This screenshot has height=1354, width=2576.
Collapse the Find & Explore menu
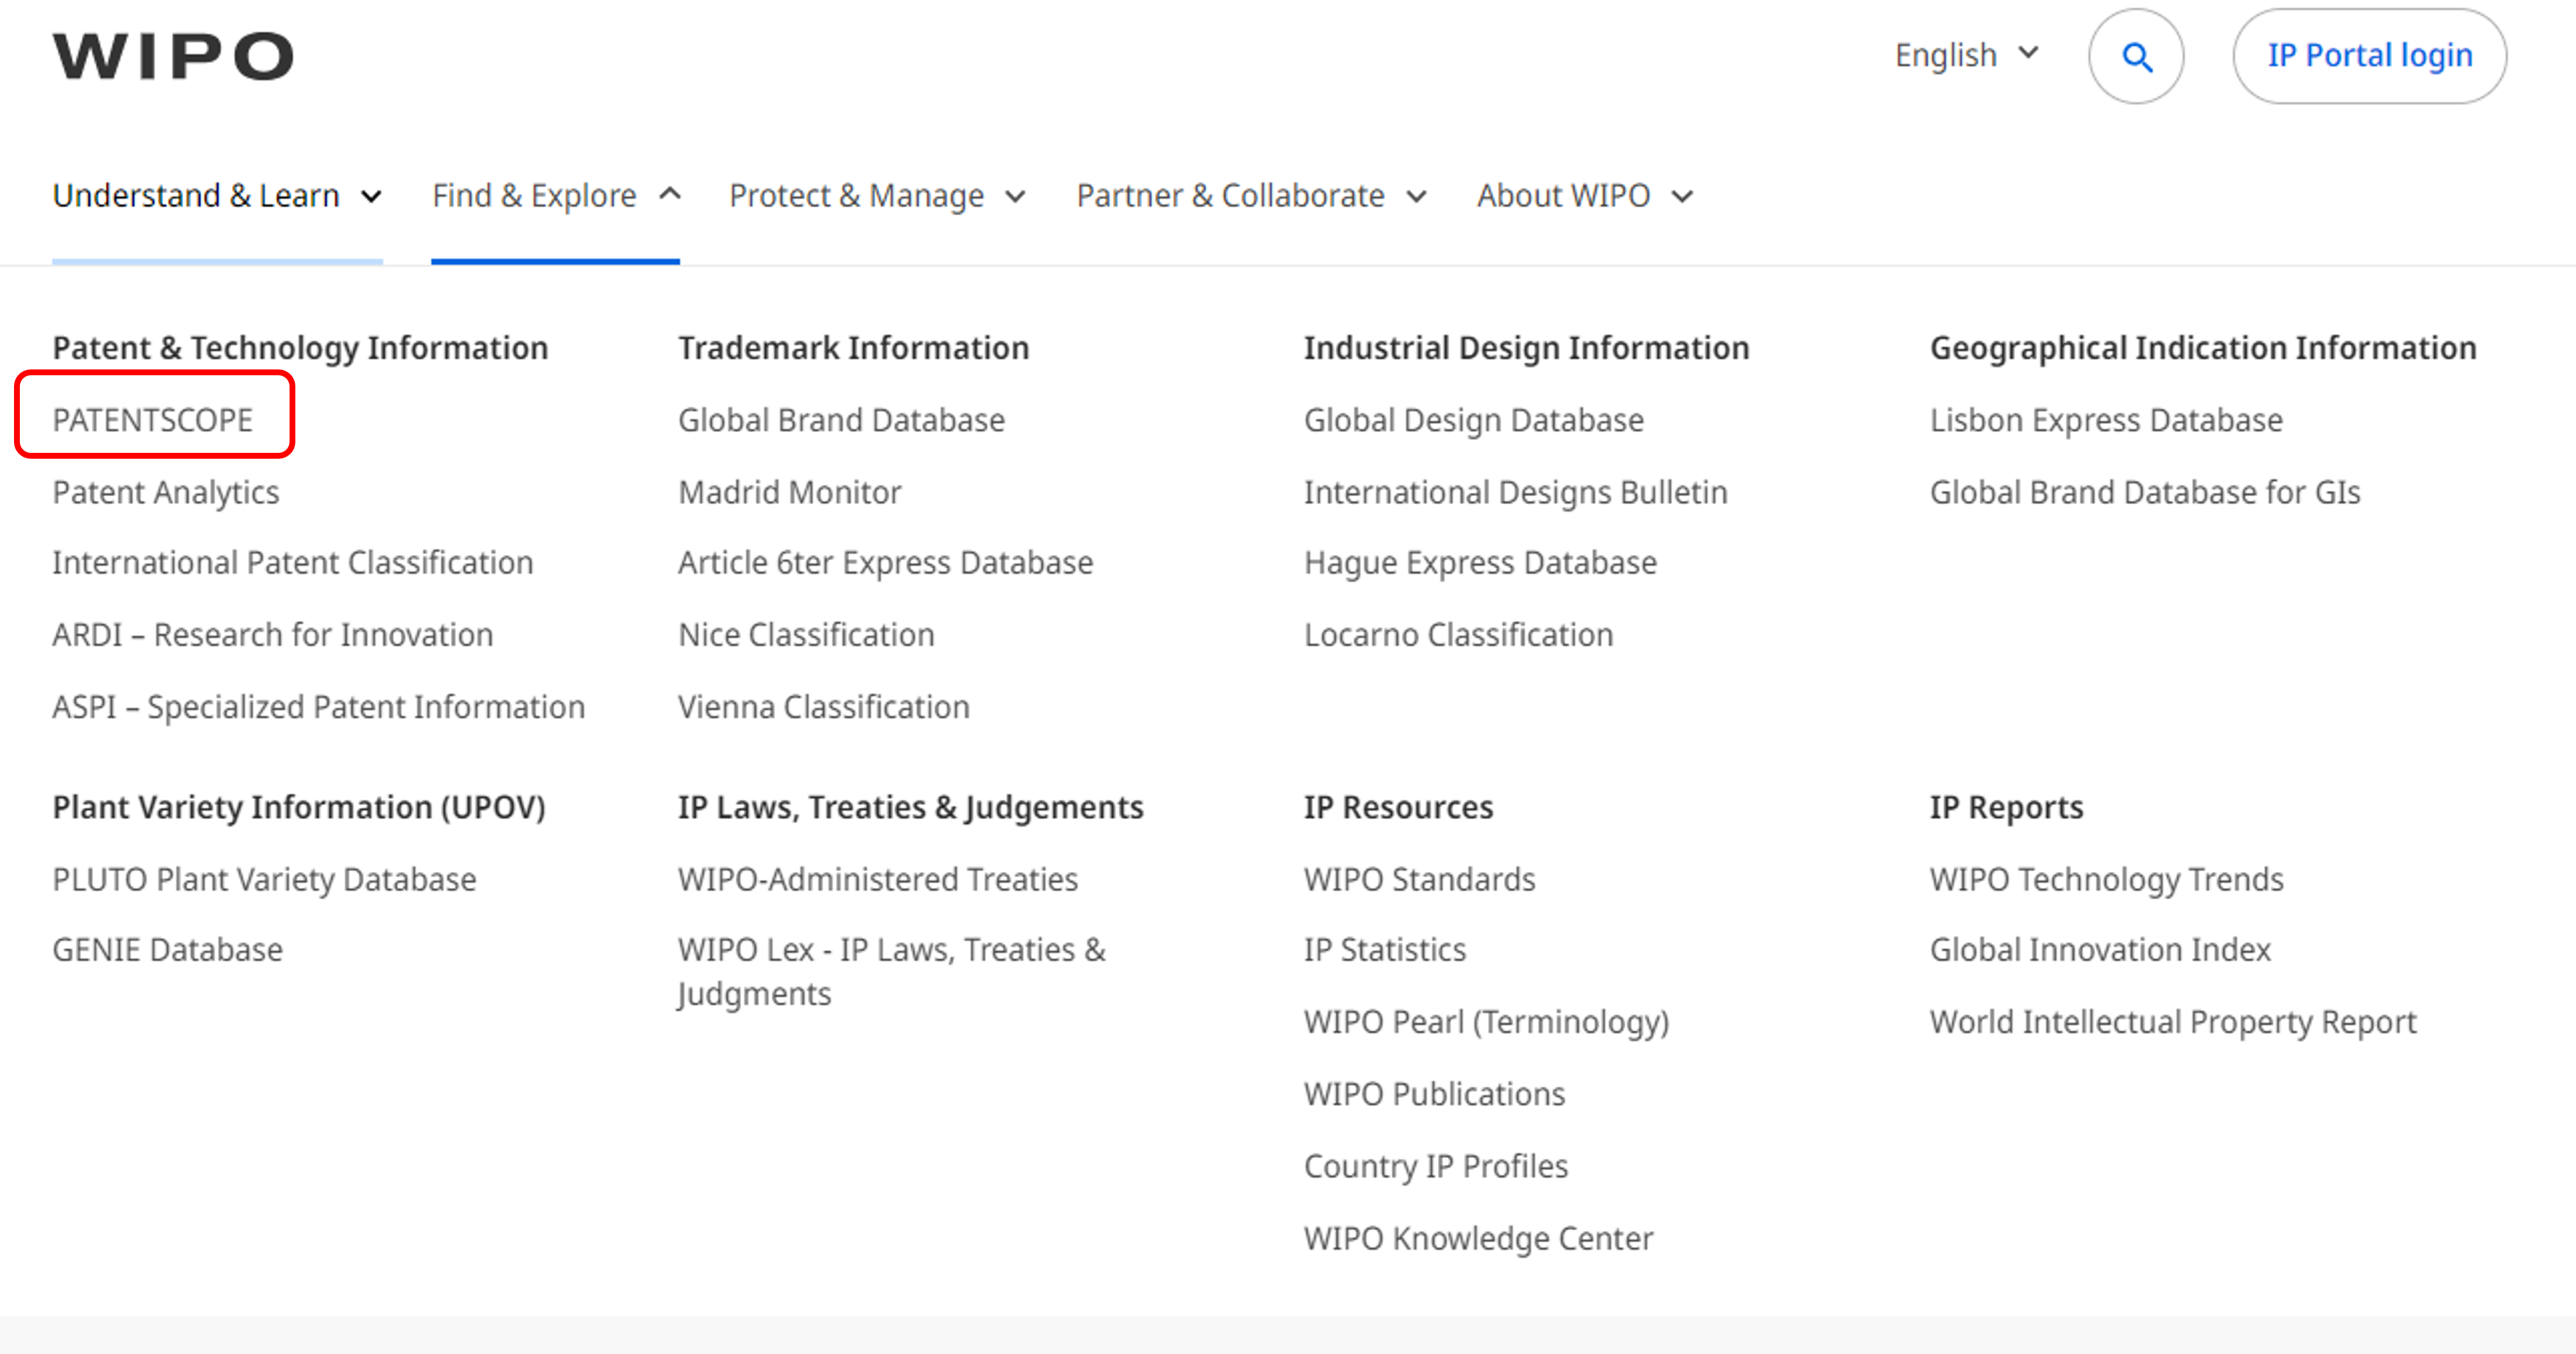555,196
